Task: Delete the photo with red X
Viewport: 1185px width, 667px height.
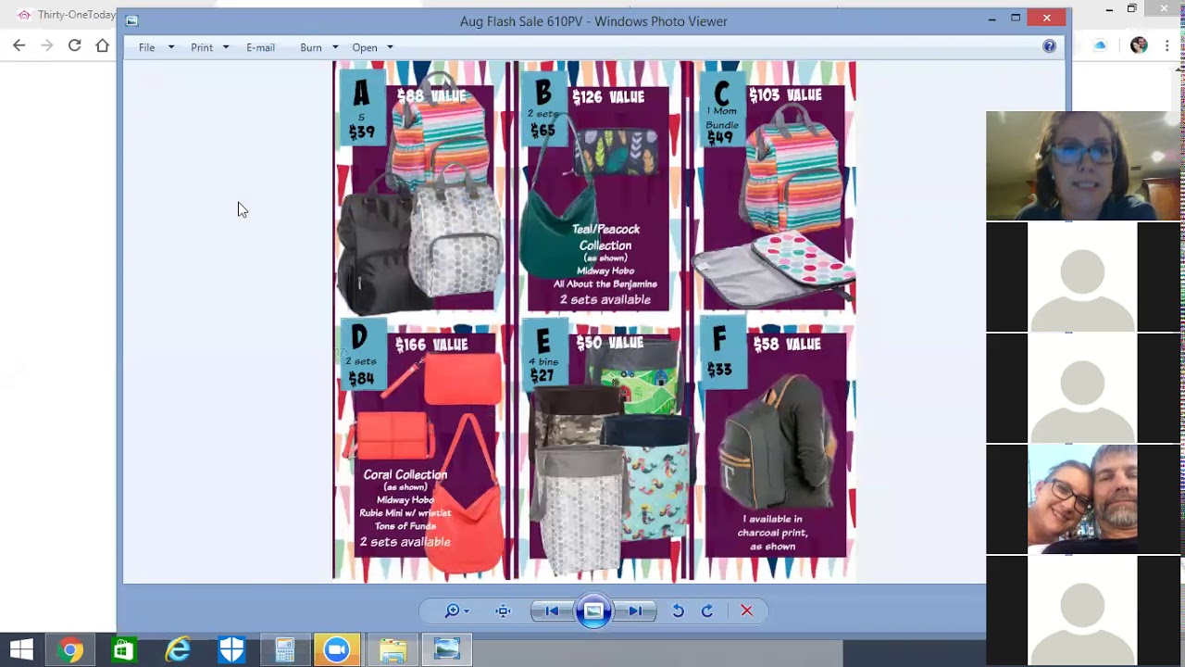Action: pos(746,610)
